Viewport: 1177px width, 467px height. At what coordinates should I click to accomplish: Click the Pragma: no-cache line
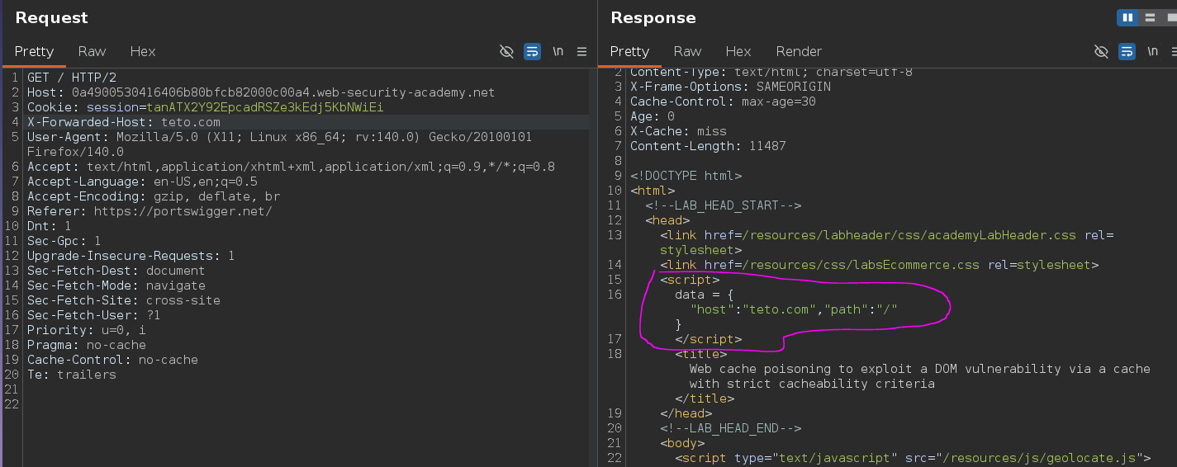[87, 345]
